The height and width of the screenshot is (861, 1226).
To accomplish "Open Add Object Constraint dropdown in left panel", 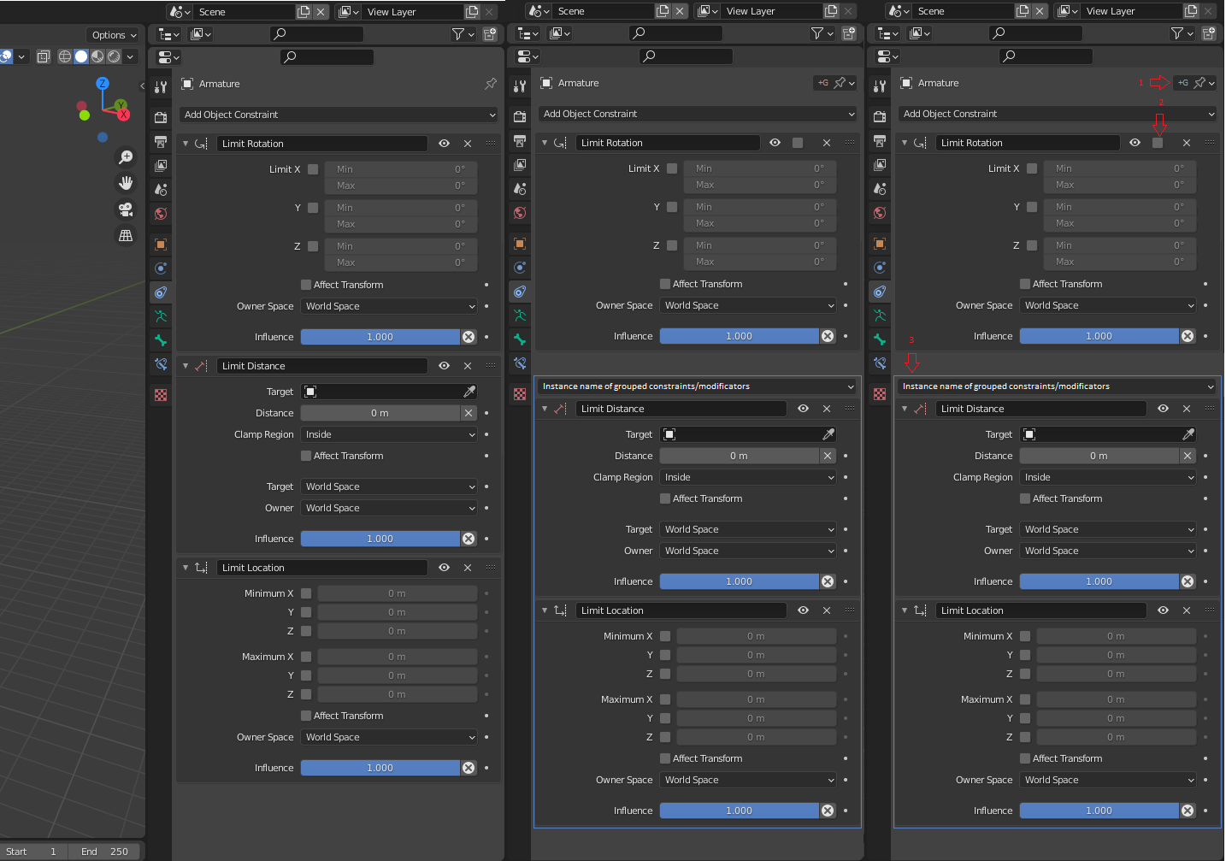I will [339, 115].
